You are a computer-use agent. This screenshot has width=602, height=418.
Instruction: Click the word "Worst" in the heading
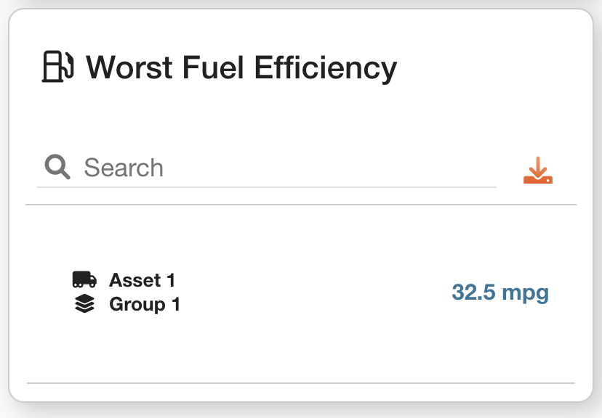click(128, 67)
